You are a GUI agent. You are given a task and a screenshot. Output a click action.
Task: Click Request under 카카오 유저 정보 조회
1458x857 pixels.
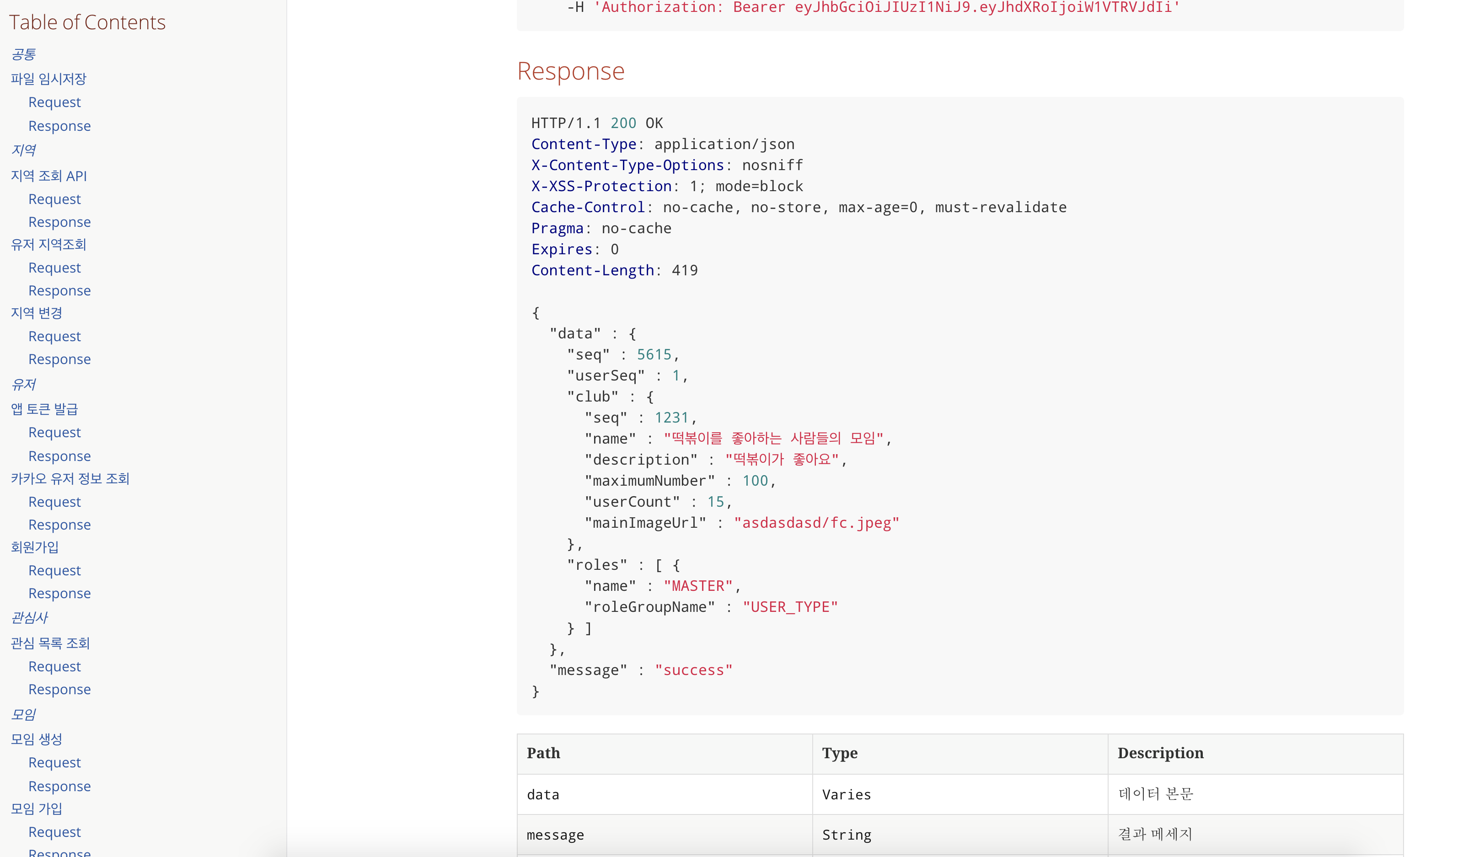pos(54,502)
